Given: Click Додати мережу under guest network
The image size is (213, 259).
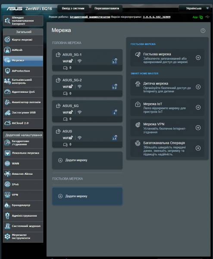Looking at the screenshot, I should point(87,196).
